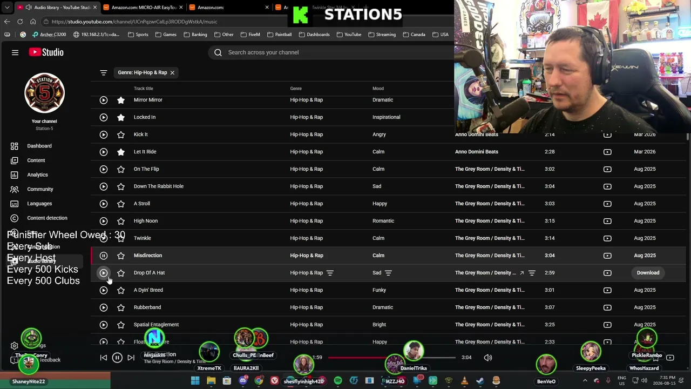Open the Streaming bookmarks folder
Image resolution: width=691 pixels, height=389 pixels.
382,35
